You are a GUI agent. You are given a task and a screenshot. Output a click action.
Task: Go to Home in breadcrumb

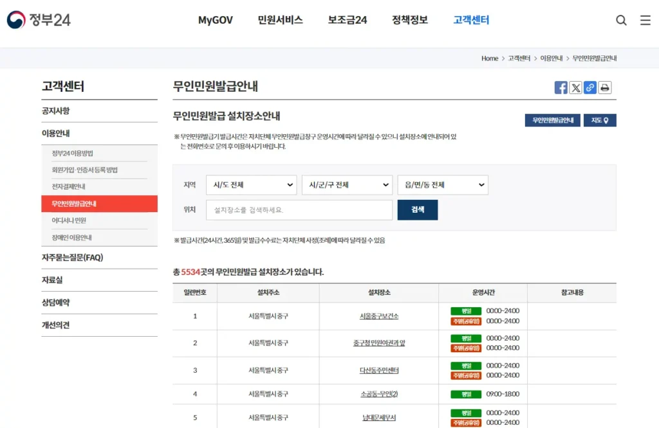coord(490,58)
